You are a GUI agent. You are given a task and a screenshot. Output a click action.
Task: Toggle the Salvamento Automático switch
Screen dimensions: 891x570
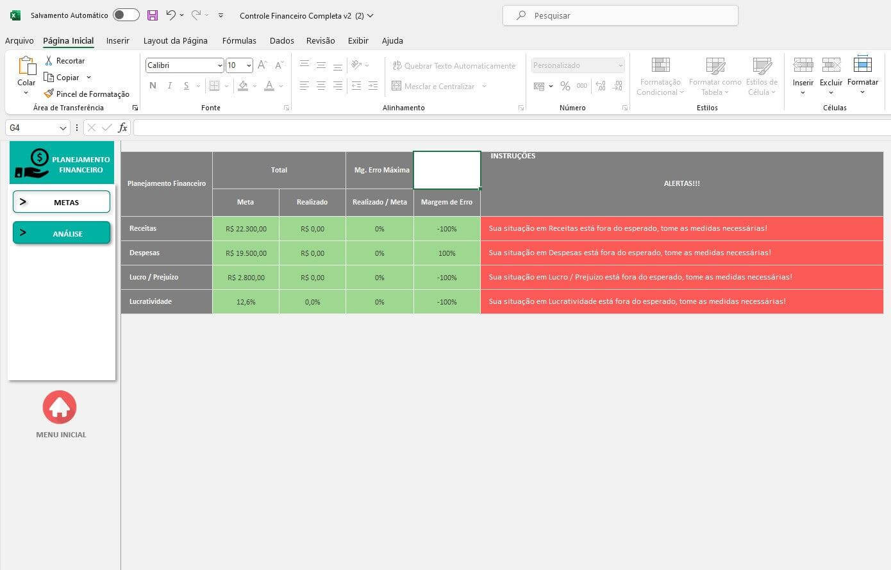(x=126, y=15)
